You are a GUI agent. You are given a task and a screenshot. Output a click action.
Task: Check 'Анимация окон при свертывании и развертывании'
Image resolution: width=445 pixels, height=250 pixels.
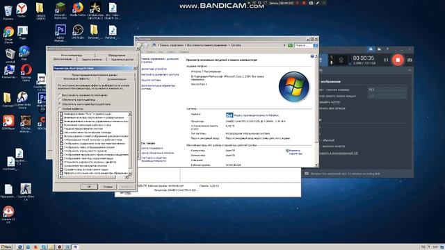coord(61,117)
